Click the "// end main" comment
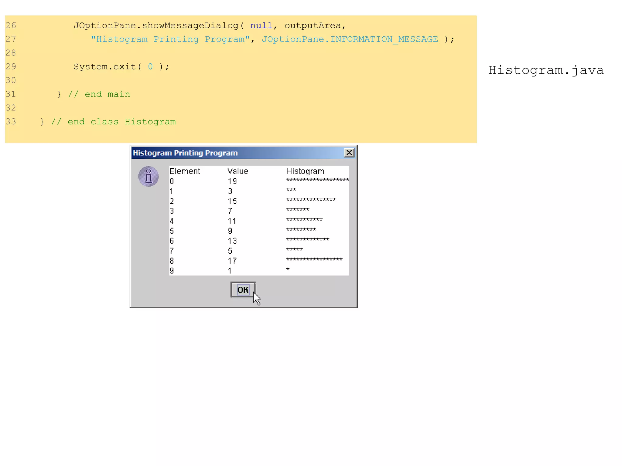Viewport: 622px width, 466px height. coord(99,94)
